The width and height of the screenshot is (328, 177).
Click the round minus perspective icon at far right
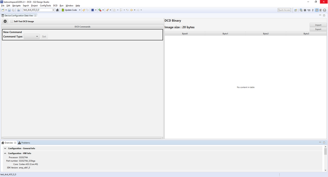325,10
